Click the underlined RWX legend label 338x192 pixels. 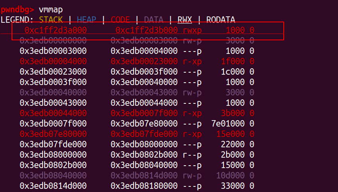[184, 20]
